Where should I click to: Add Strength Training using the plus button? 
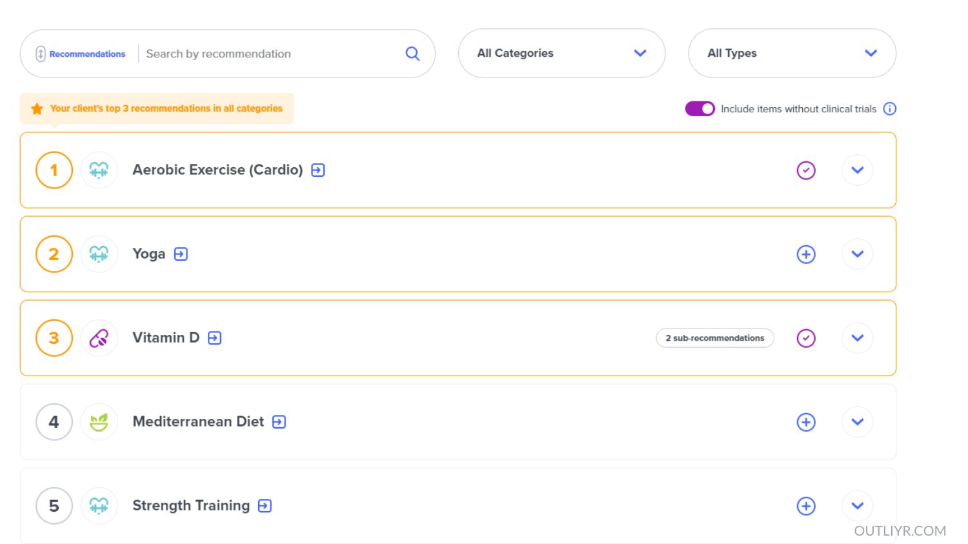coord(806,505)
